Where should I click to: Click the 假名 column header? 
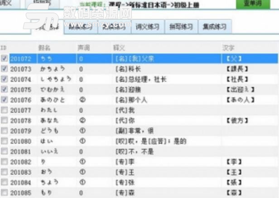[44, 48]
